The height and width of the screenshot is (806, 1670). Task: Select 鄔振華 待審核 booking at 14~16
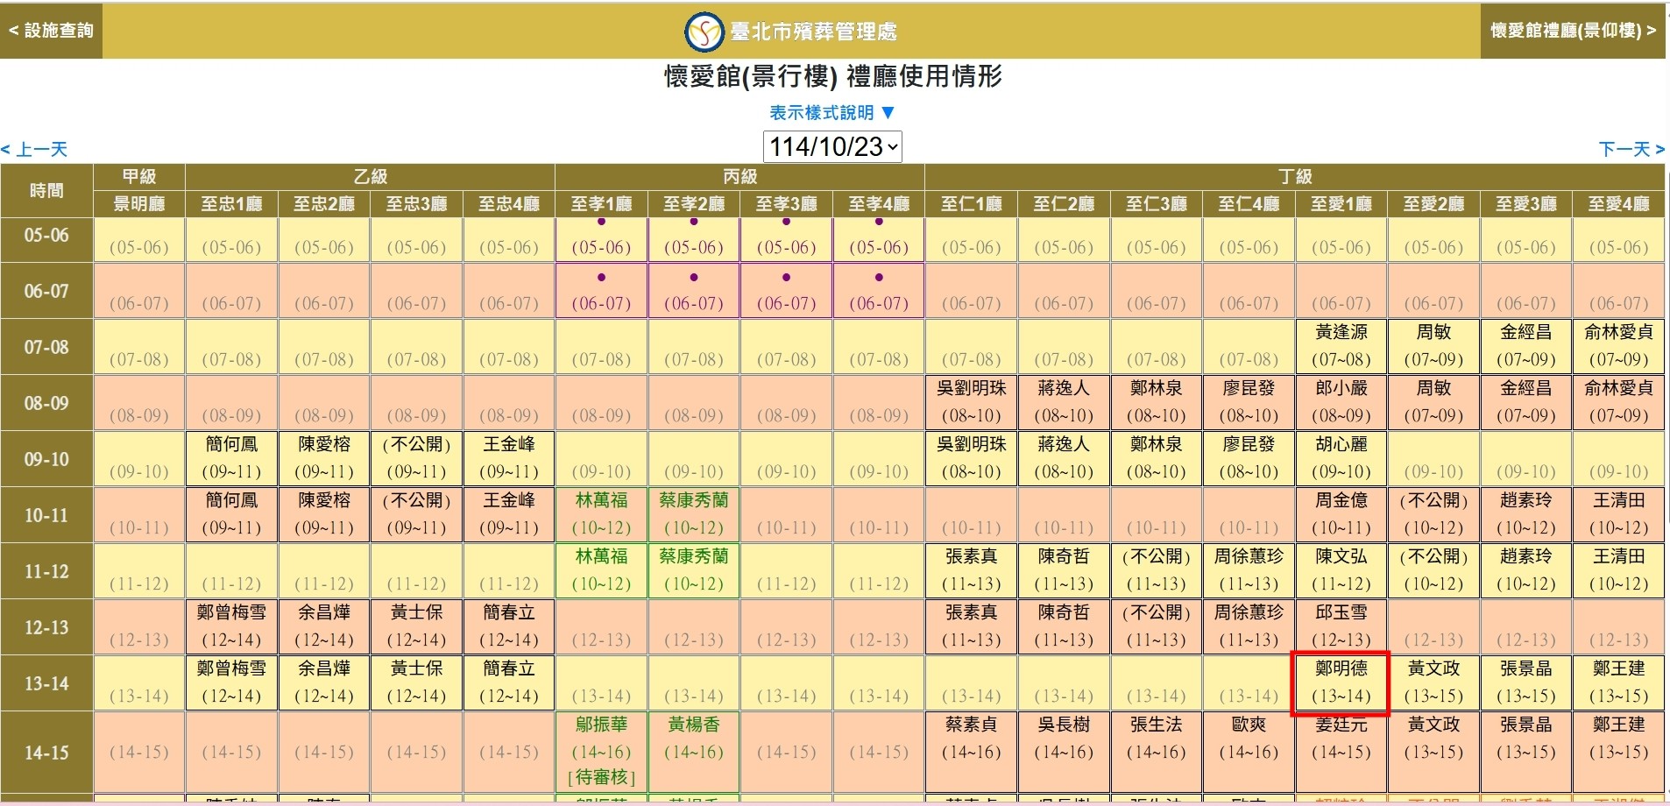pyautogui.click(x=601, y=751)
